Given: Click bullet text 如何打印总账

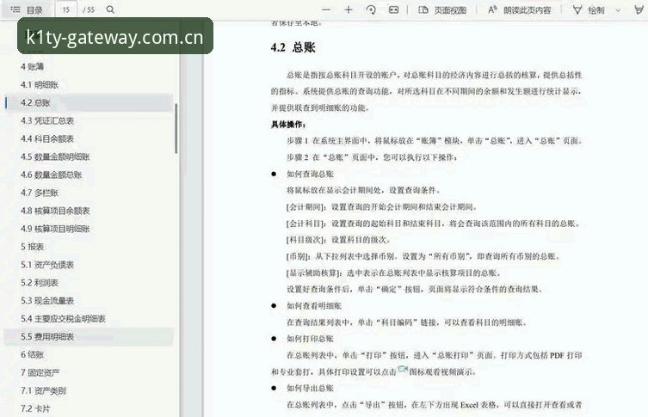Looking at the screenshot, I should pyautogui.click(x=310, y=339).
